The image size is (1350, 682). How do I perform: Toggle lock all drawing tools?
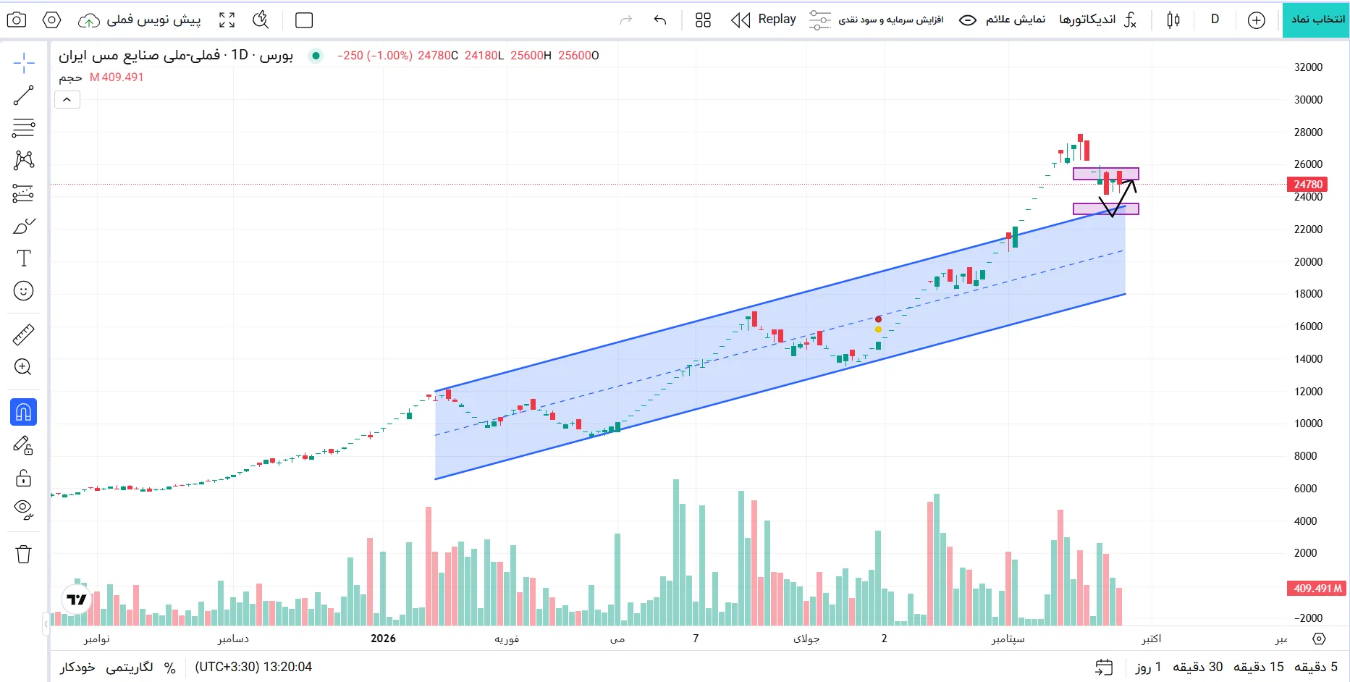[23, 479]
